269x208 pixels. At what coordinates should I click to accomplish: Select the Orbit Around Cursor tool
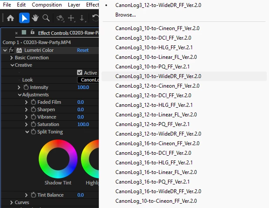(x=60, y=18)
